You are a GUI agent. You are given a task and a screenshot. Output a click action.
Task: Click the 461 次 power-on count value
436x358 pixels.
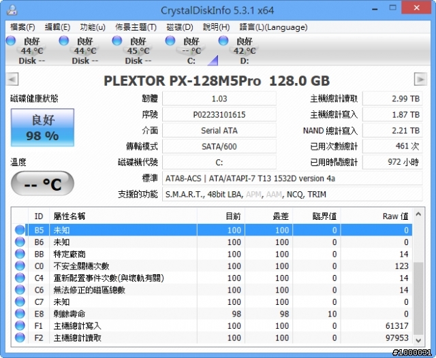click(392, 146)
